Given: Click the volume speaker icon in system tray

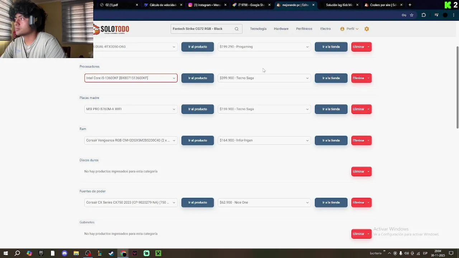Looking at the screenshot, I should (x=407, y=253).
